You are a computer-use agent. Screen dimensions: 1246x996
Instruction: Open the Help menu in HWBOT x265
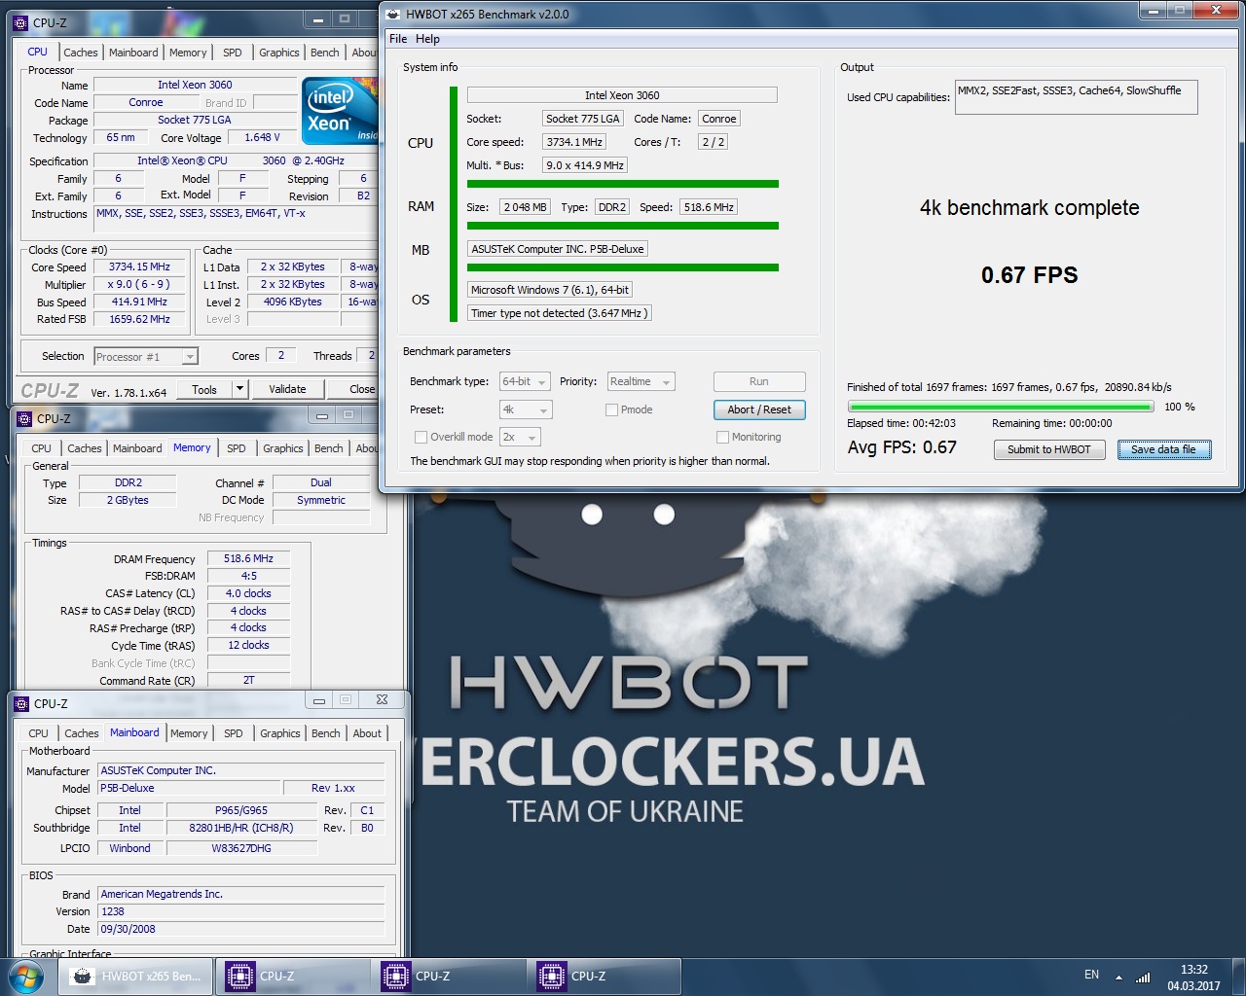(x=427, y=39)
